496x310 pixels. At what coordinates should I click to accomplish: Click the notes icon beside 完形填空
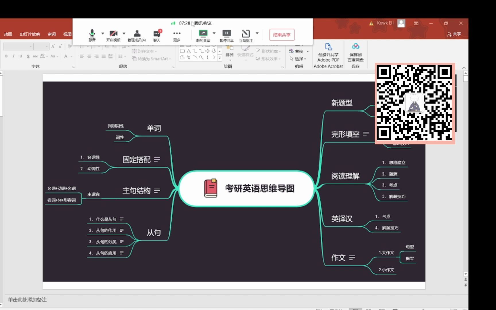pos(366,134)
